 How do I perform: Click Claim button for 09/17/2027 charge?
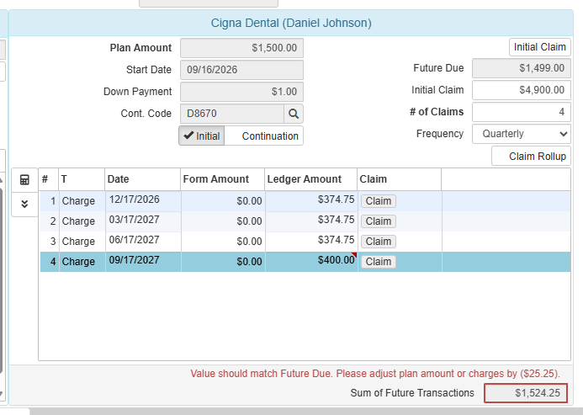coord(378,262)
